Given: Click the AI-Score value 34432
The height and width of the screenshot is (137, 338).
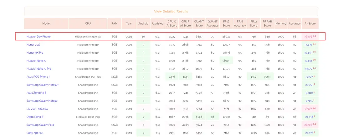Looking at the screenshot, I should [308, 61].
